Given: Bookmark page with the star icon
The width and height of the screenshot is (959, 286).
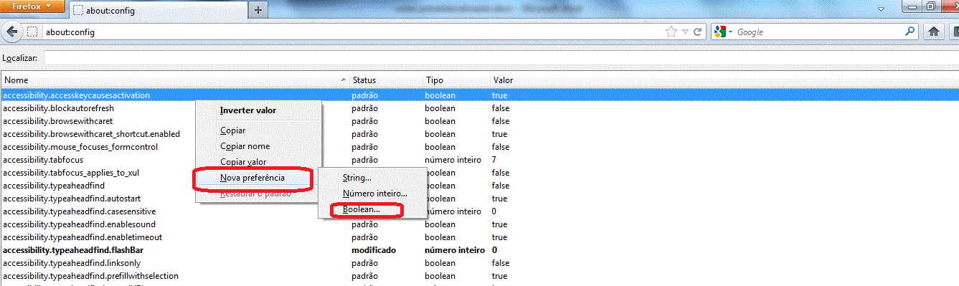Looking at the screenshot, I should coord(671,32).
